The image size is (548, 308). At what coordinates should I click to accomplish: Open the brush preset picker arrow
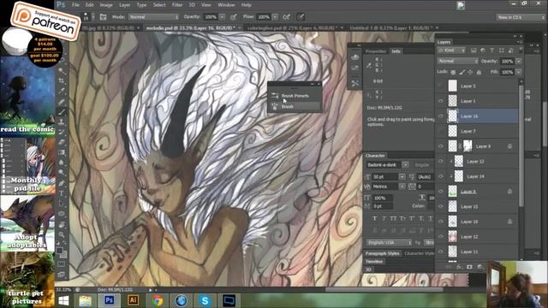pyautogui.click(x=93, y=17)
